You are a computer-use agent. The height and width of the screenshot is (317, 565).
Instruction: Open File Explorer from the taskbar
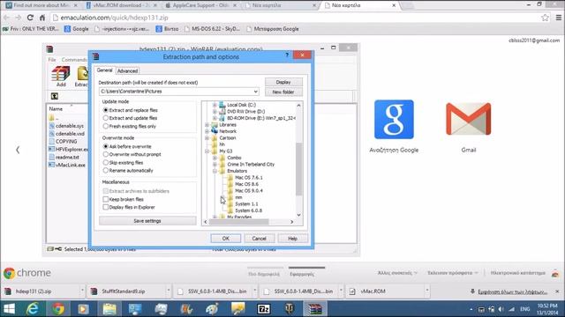tap(109, 309)
